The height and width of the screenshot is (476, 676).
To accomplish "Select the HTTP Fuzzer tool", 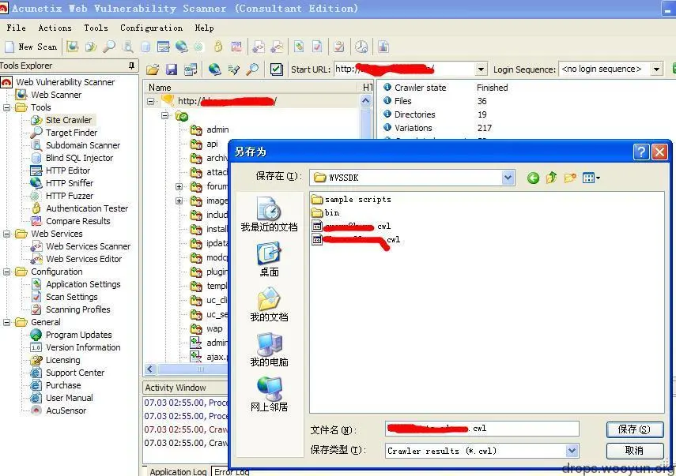I will pos(71,195).
